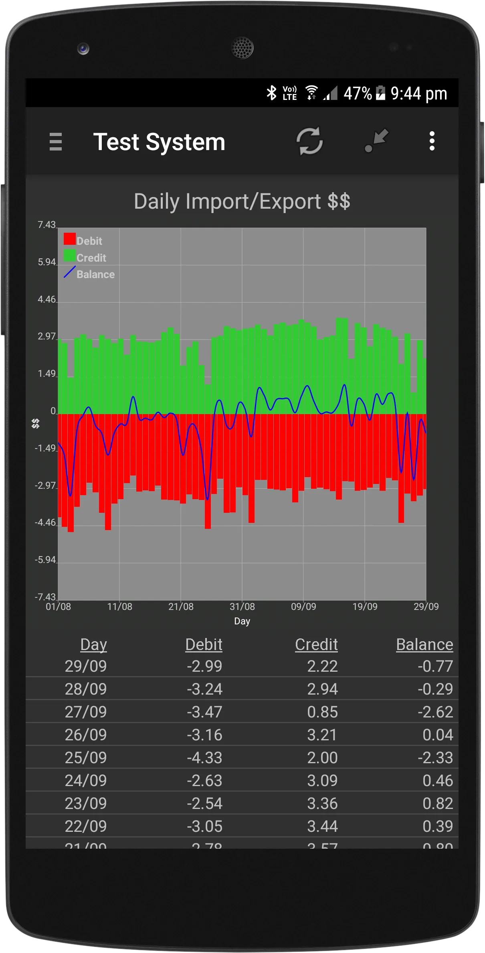Tap the 7.43 y-axis label
The image size is (485, 953).
[x=46, y=225]
